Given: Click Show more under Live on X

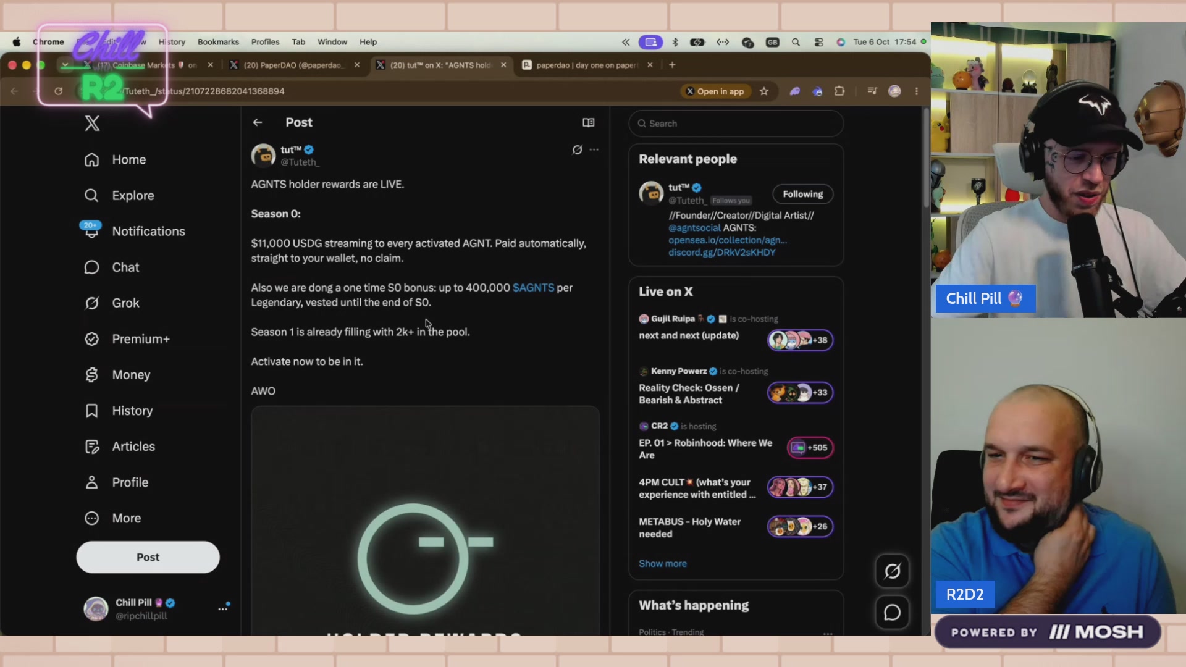Looking at the screenshot, I should [662, 564].
